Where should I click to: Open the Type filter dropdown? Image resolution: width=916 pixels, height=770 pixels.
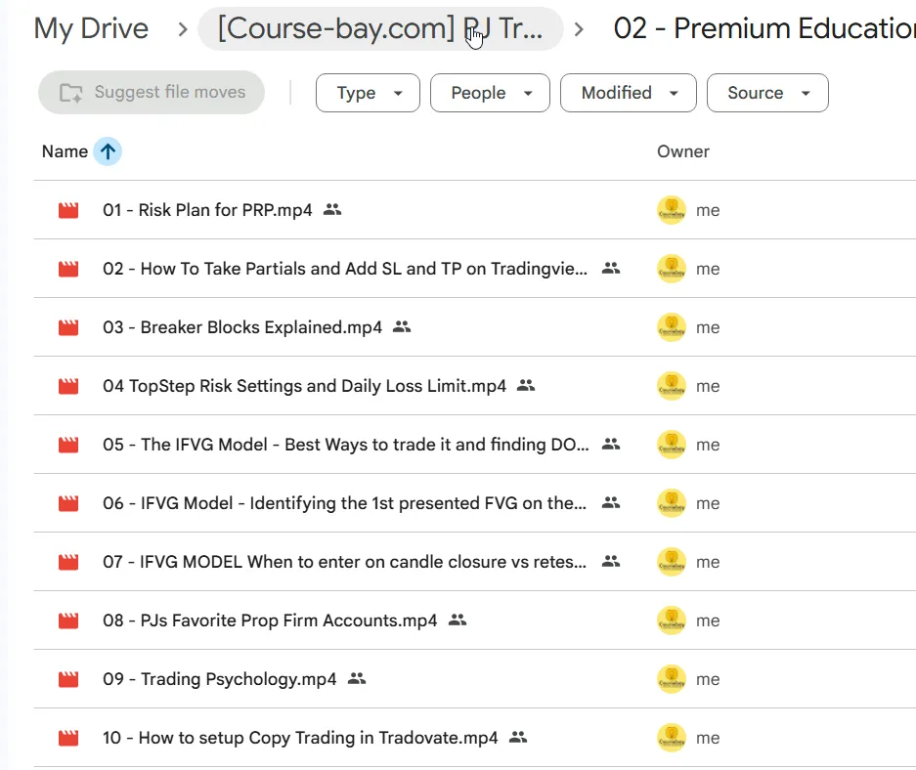368,93
